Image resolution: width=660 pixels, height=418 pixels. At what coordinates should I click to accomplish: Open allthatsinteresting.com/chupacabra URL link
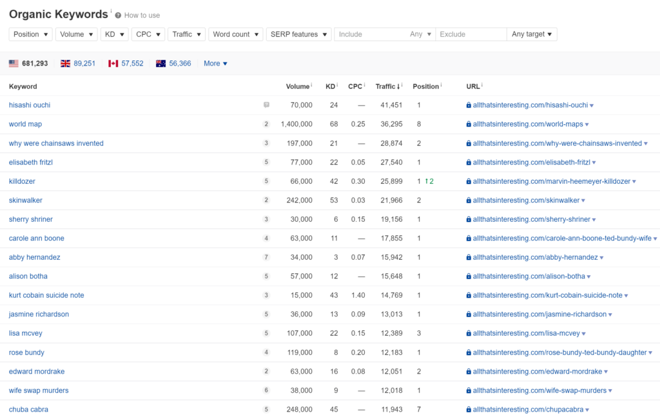click(x=528, y=409)
